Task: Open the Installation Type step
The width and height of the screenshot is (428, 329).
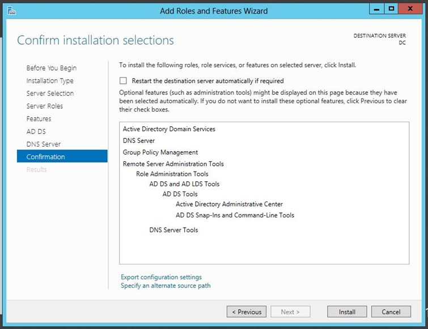Action: tap(50, 80)
